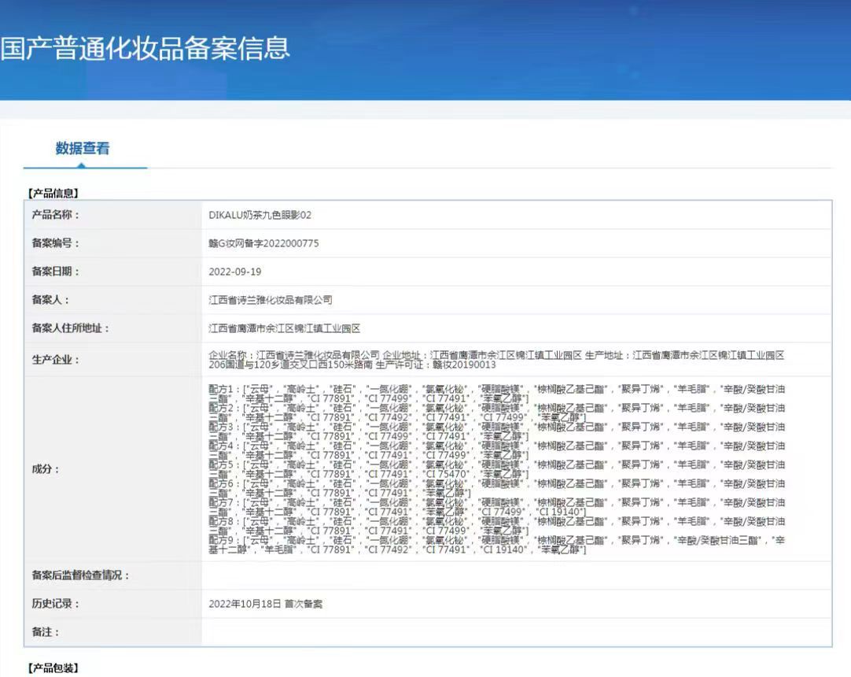Image resolution: width=851 pixels, height=677 pixels.
Task: Select the 配方1 ingredient line
Action: click(x=496, y=394)
